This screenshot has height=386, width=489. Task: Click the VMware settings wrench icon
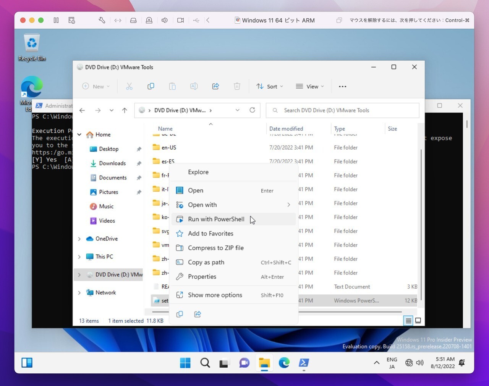point(102,20)
